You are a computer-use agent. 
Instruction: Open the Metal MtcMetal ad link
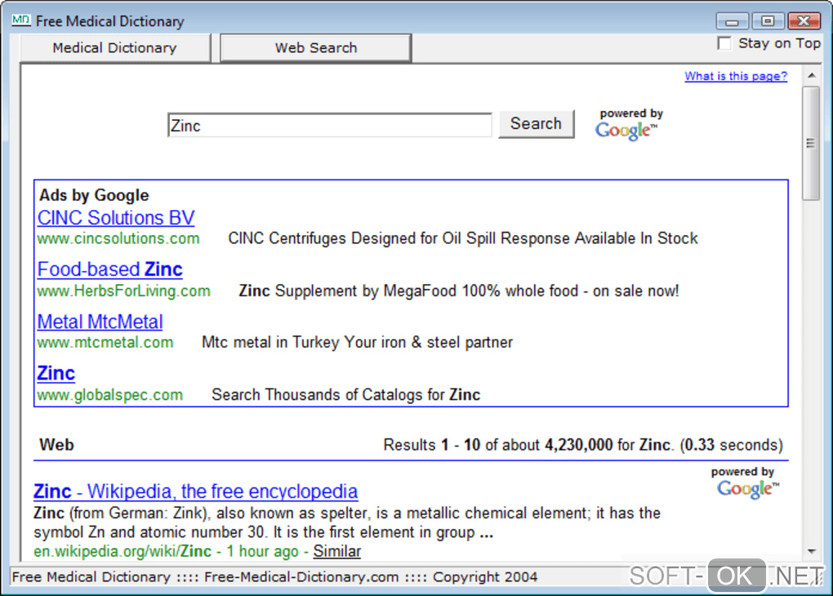pyautogui.click(x=100, y=322)
